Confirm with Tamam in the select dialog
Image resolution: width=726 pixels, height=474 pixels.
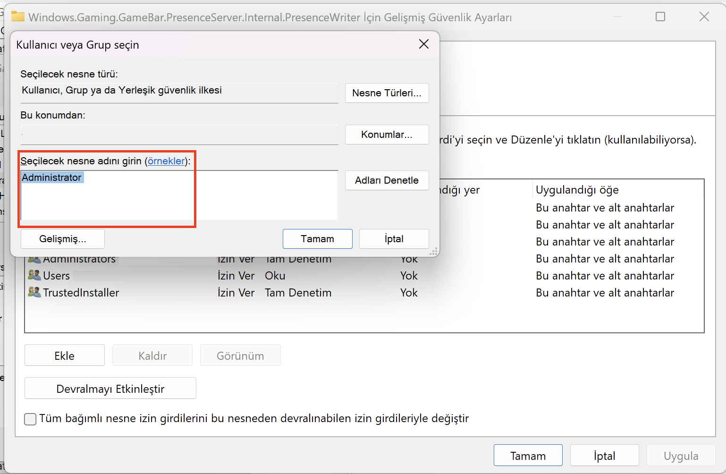(317, 239)
